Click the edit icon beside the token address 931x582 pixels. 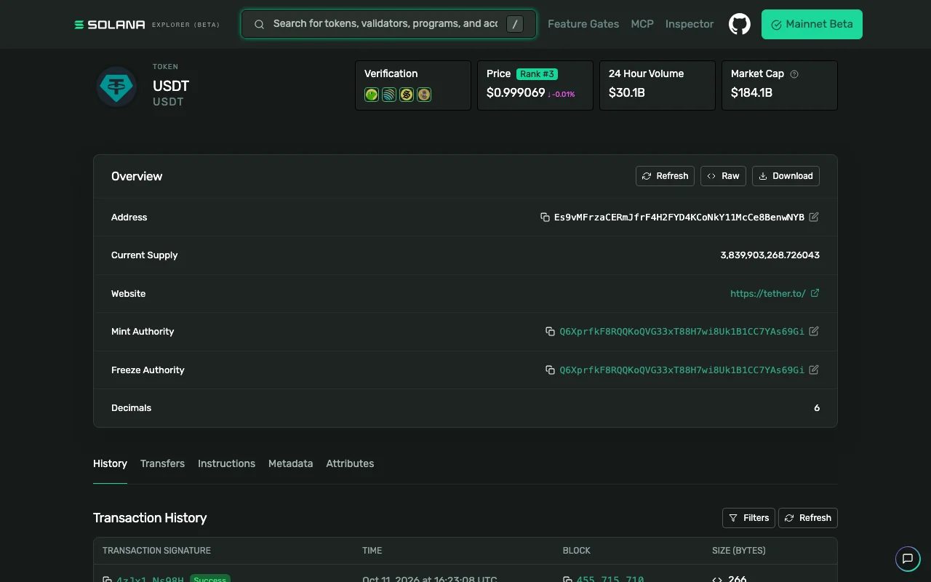coord(814,217)
